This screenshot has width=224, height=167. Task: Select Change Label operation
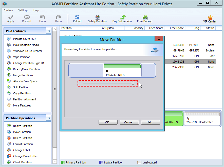[x=22, y=150]
